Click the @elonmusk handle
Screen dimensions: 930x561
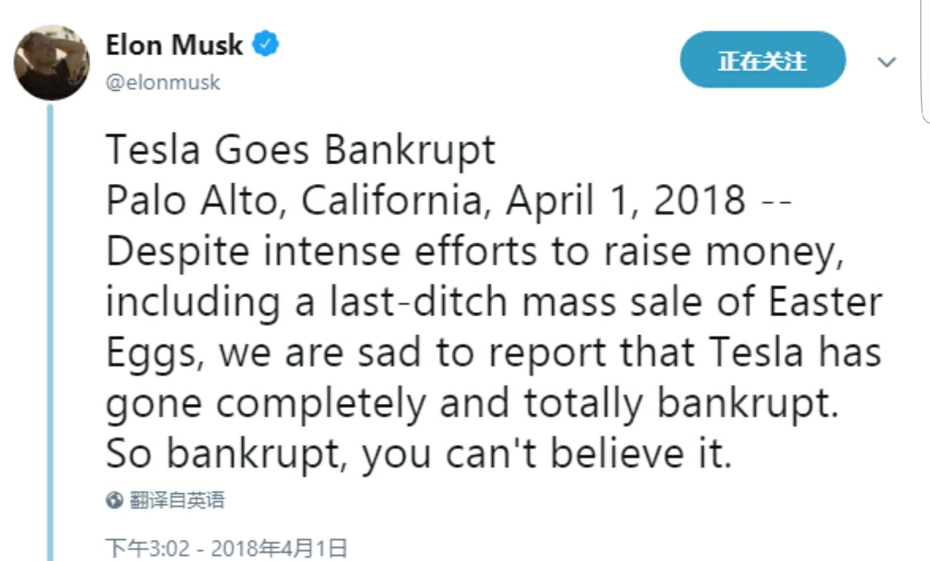[x=163, y=83]
